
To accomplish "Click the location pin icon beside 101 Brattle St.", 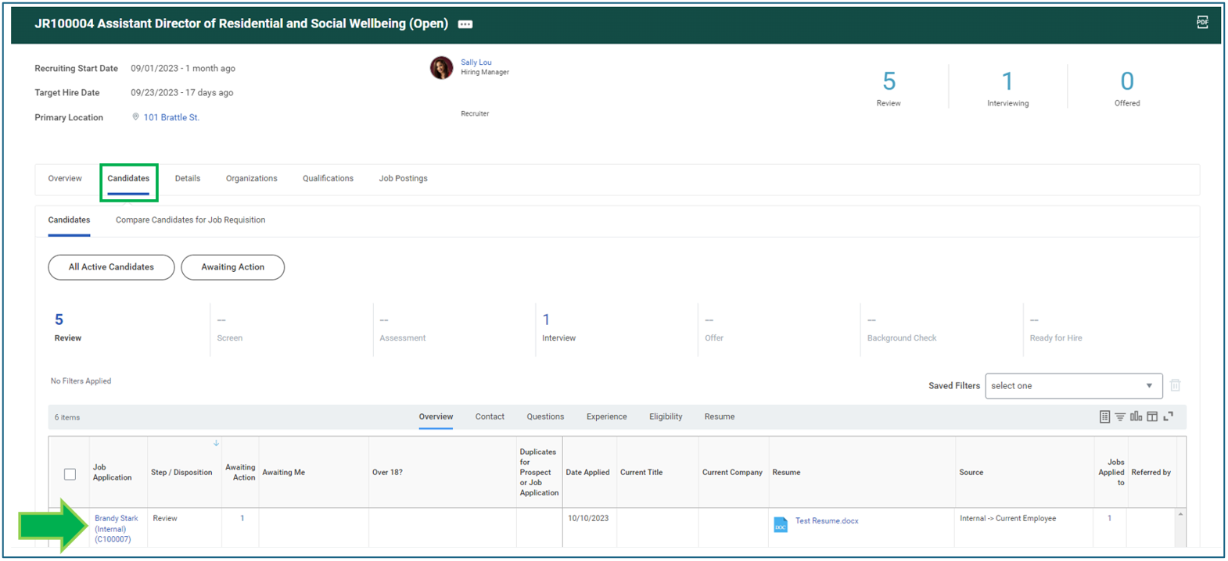I will pyautogui.click(x=135, y=117).
